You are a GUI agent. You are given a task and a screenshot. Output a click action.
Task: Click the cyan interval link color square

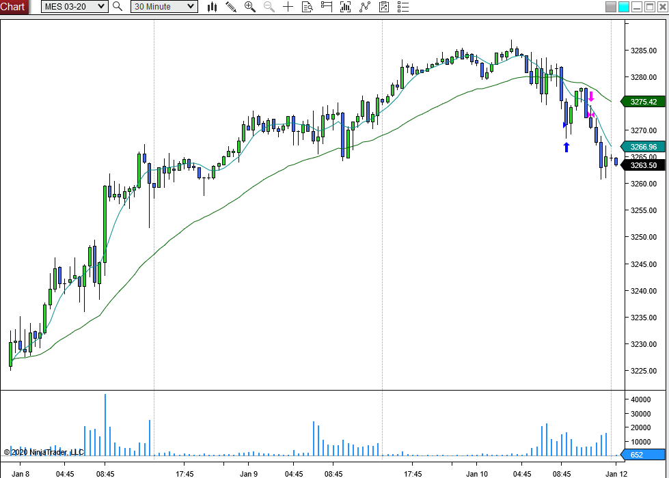click(x=624, y=7)
